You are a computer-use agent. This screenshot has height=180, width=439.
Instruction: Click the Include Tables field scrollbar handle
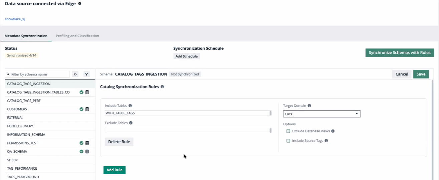coord(270,113)
